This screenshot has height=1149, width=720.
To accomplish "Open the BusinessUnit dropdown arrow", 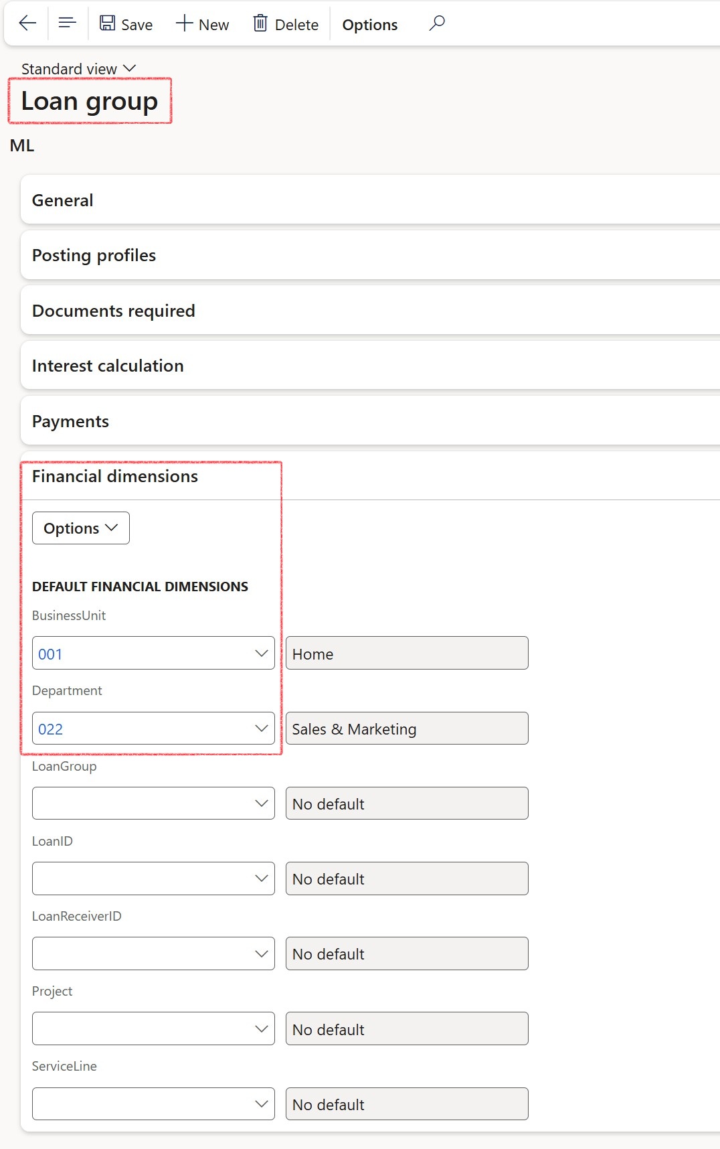I will click(261, 654).
